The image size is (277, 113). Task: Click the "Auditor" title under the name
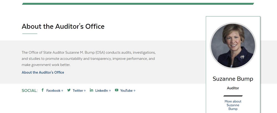[x=233, y=88]
